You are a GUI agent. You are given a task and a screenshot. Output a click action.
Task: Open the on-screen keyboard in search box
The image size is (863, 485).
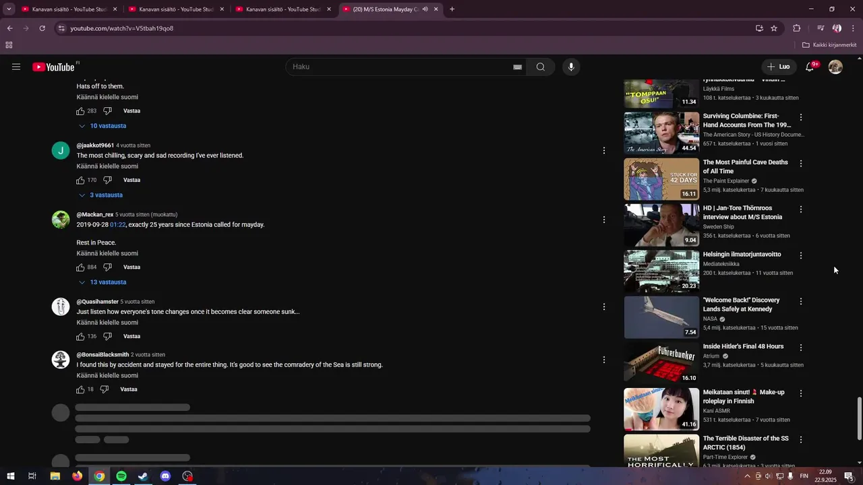(517, 67)
